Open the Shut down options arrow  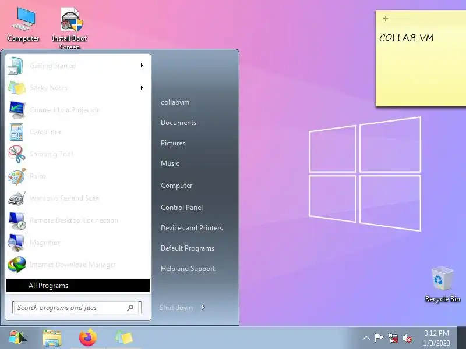tap(203, 308)
